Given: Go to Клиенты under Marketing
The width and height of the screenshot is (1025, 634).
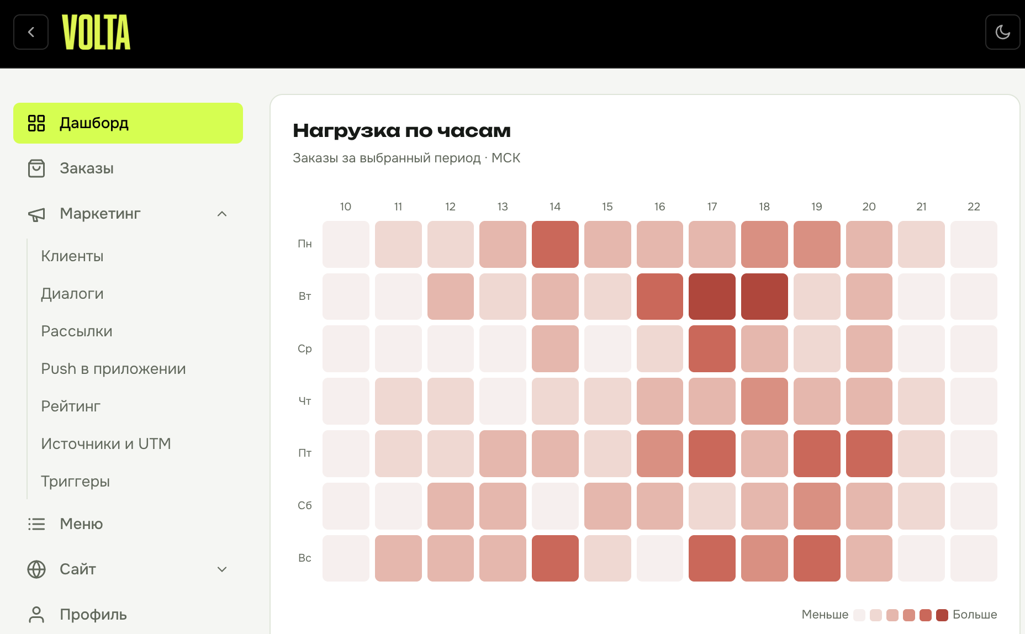Looking at the screenshot, I should 72,256.
